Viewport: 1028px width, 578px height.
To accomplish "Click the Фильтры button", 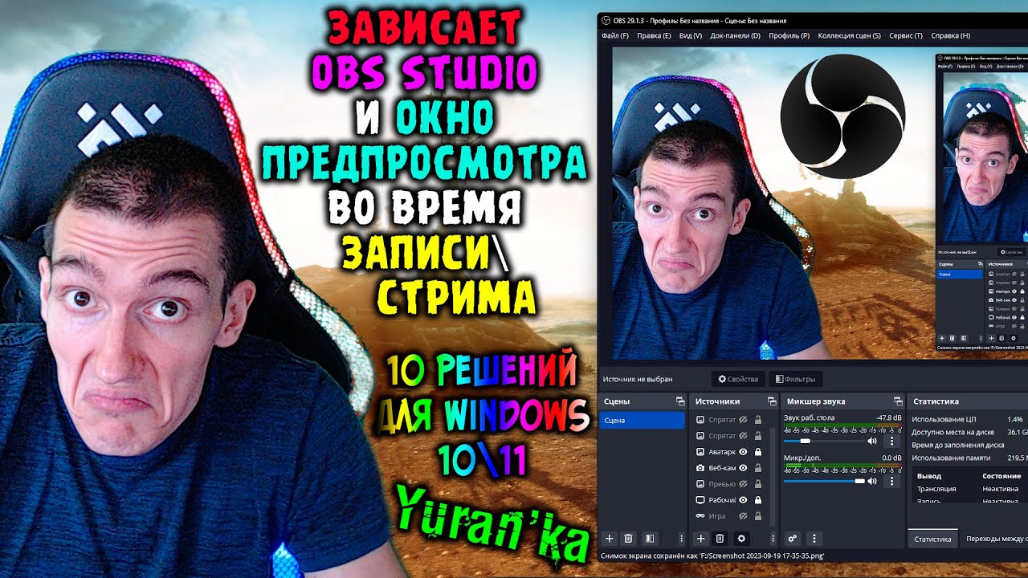I will coord(796,379).
